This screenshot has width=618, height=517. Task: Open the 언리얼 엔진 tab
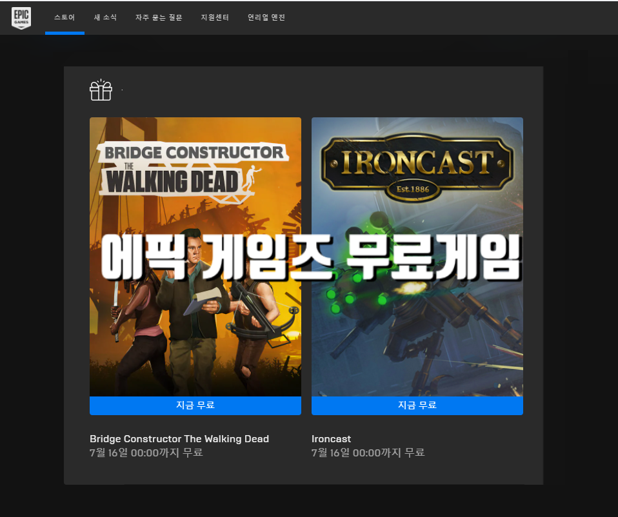click(x=266, y=17)
